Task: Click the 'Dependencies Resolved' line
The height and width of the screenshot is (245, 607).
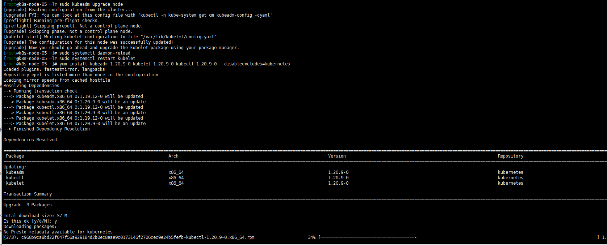Action: pyautogui.click(x=30, y=140)
